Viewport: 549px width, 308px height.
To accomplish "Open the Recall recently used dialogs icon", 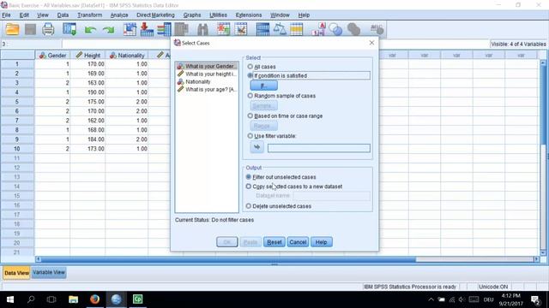I will coord(69,29).
